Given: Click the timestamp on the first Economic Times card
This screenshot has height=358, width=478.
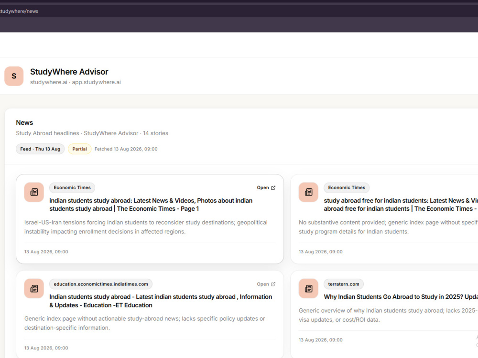Looking at the screenshot, I should 46,252.
